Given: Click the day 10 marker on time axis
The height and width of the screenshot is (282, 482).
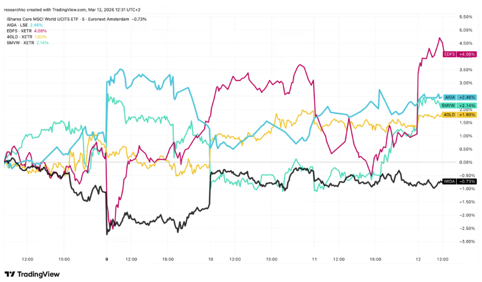Looking at the screenshot, I should click(211, 259).
